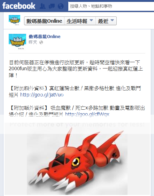Screen dimensions: 154x196
Task: Open the 最近 filter label
Action: point(103,21)
